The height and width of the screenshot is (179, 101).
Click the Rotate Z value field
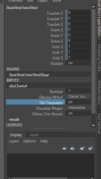point(79,41)
